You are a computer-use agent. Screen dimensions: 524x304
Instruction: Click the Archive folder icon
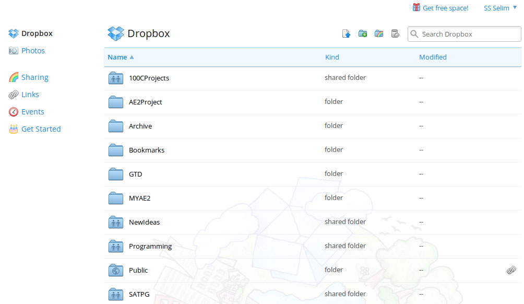[116, 126]
